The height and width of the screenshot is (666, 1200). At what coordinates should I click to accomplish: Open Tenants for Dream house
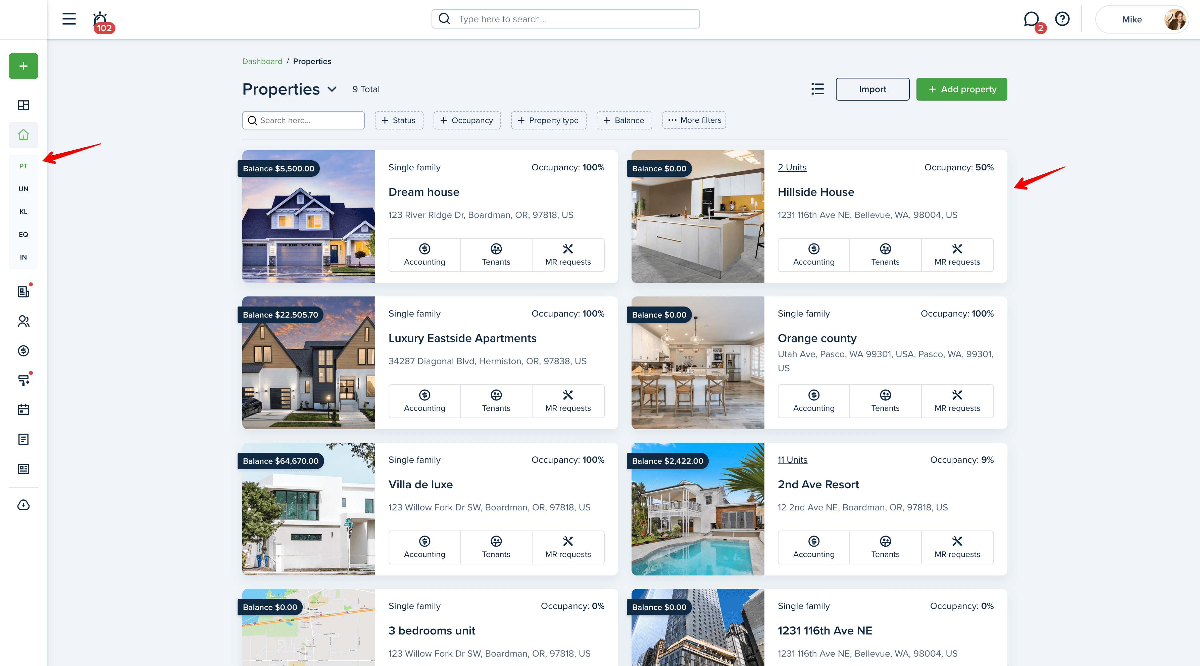[496, 255]
